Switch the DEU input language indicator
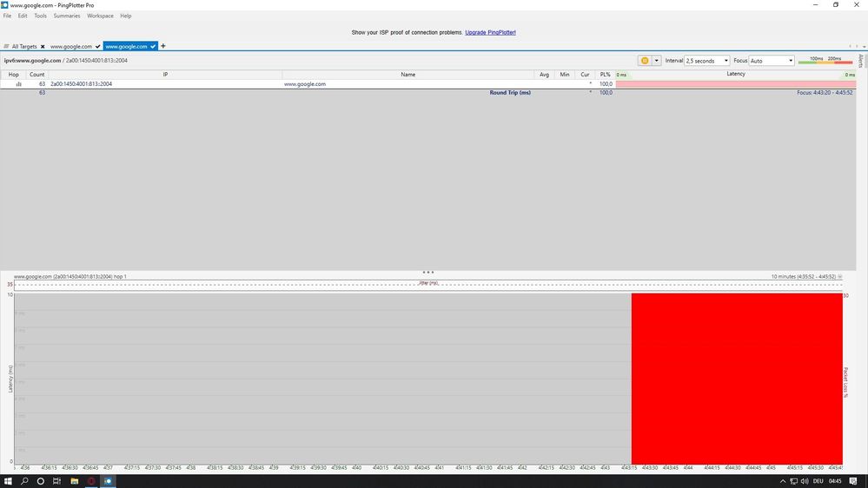The height and width of the screenshot is (488, 868). point(818,481)
